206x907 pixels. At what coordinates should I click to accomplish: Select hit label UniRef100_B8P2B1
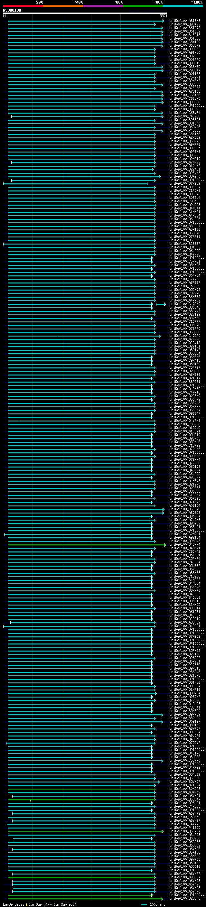185,382
